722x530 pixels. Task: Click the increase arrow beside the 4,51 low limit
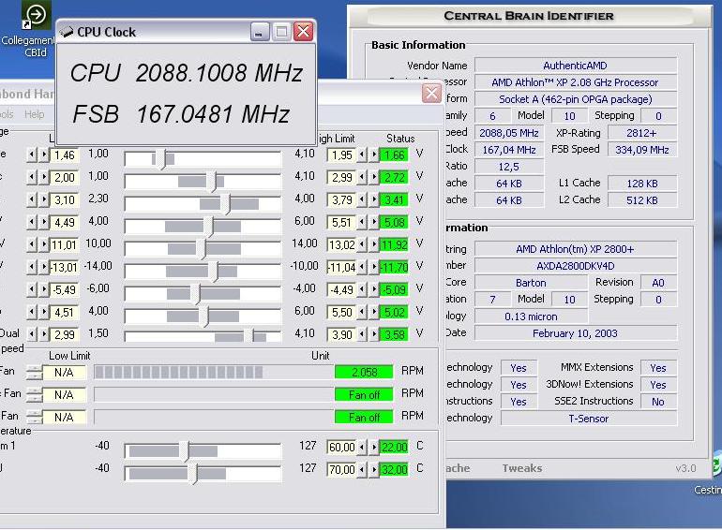tap(44, 312)
